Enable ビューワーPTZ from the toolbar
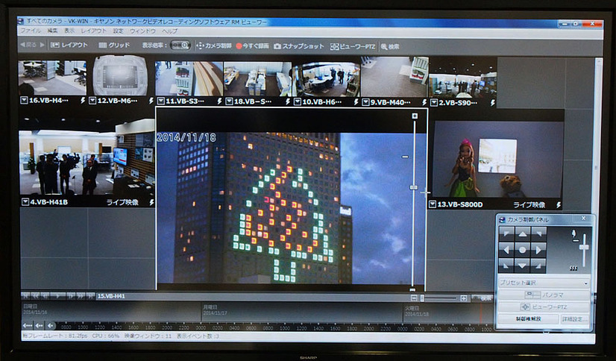 coord(353,47)
